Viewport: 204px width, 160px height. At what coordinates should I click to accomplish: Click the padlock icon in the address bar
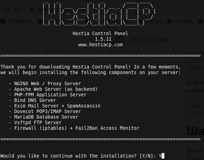click(32, 10)
